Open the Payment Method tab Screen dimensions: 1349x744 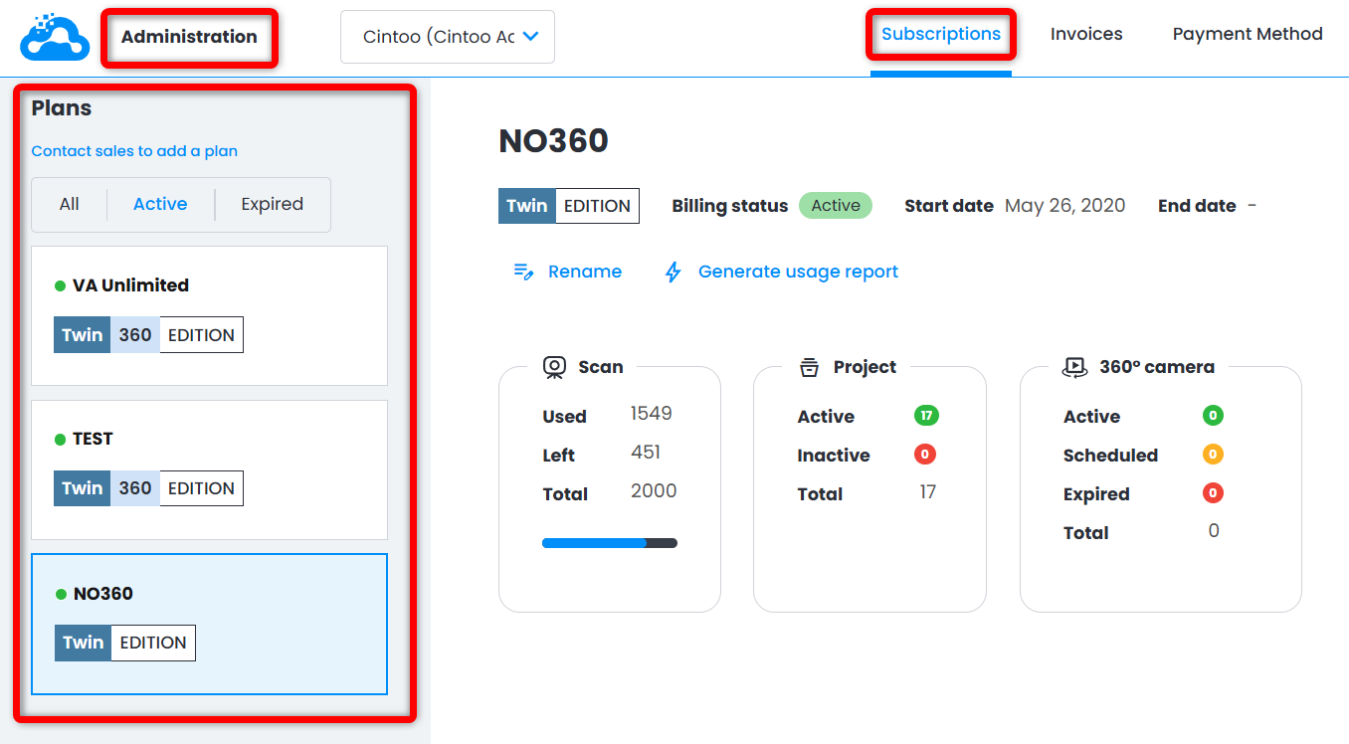coord(1248,34)
